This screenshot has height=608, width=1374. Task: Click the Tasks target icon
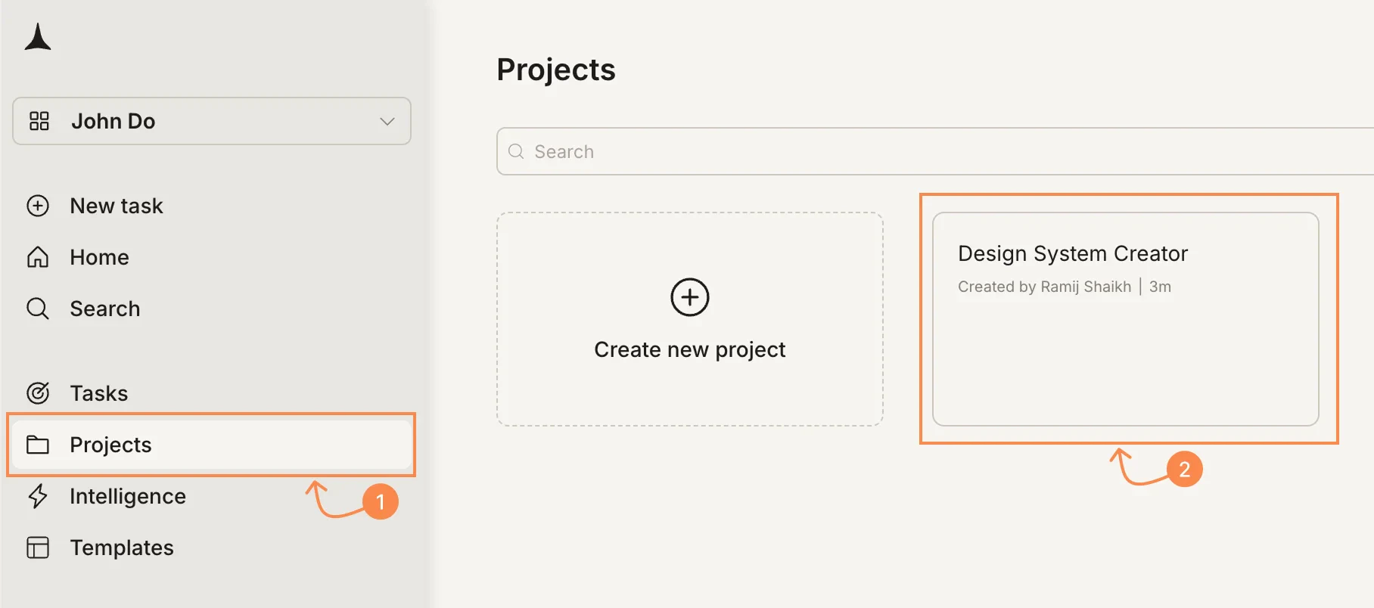pos(38,393)
